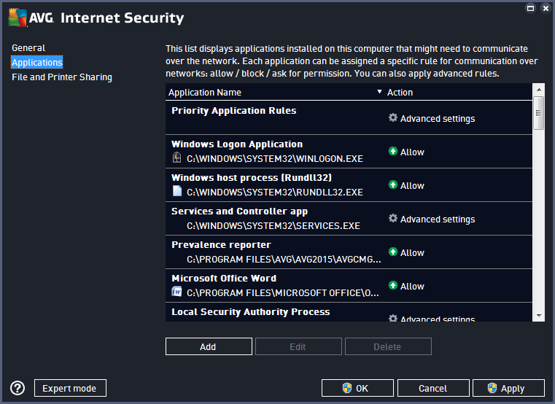Viewport: 555px width, 404px height.
Task: Select Prevalence reporter title
Action: click(x=221, y=245)
